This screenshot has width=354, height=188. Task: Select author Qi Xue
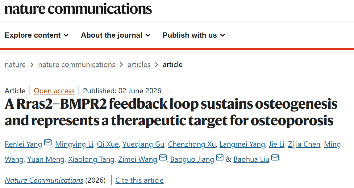pos(108,144)
